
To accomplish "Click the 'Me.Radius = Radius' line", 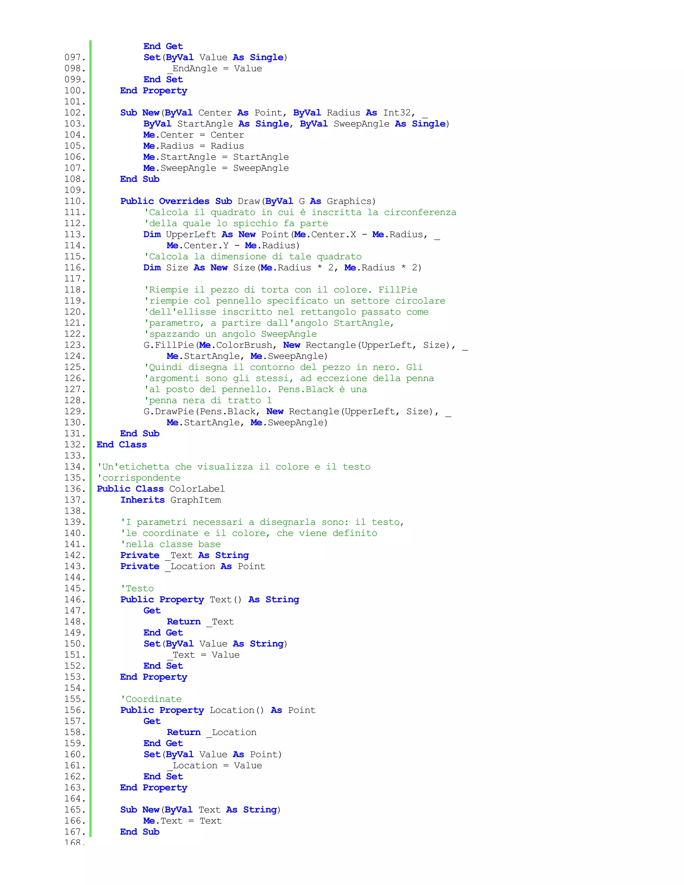I will coord(194,146).
